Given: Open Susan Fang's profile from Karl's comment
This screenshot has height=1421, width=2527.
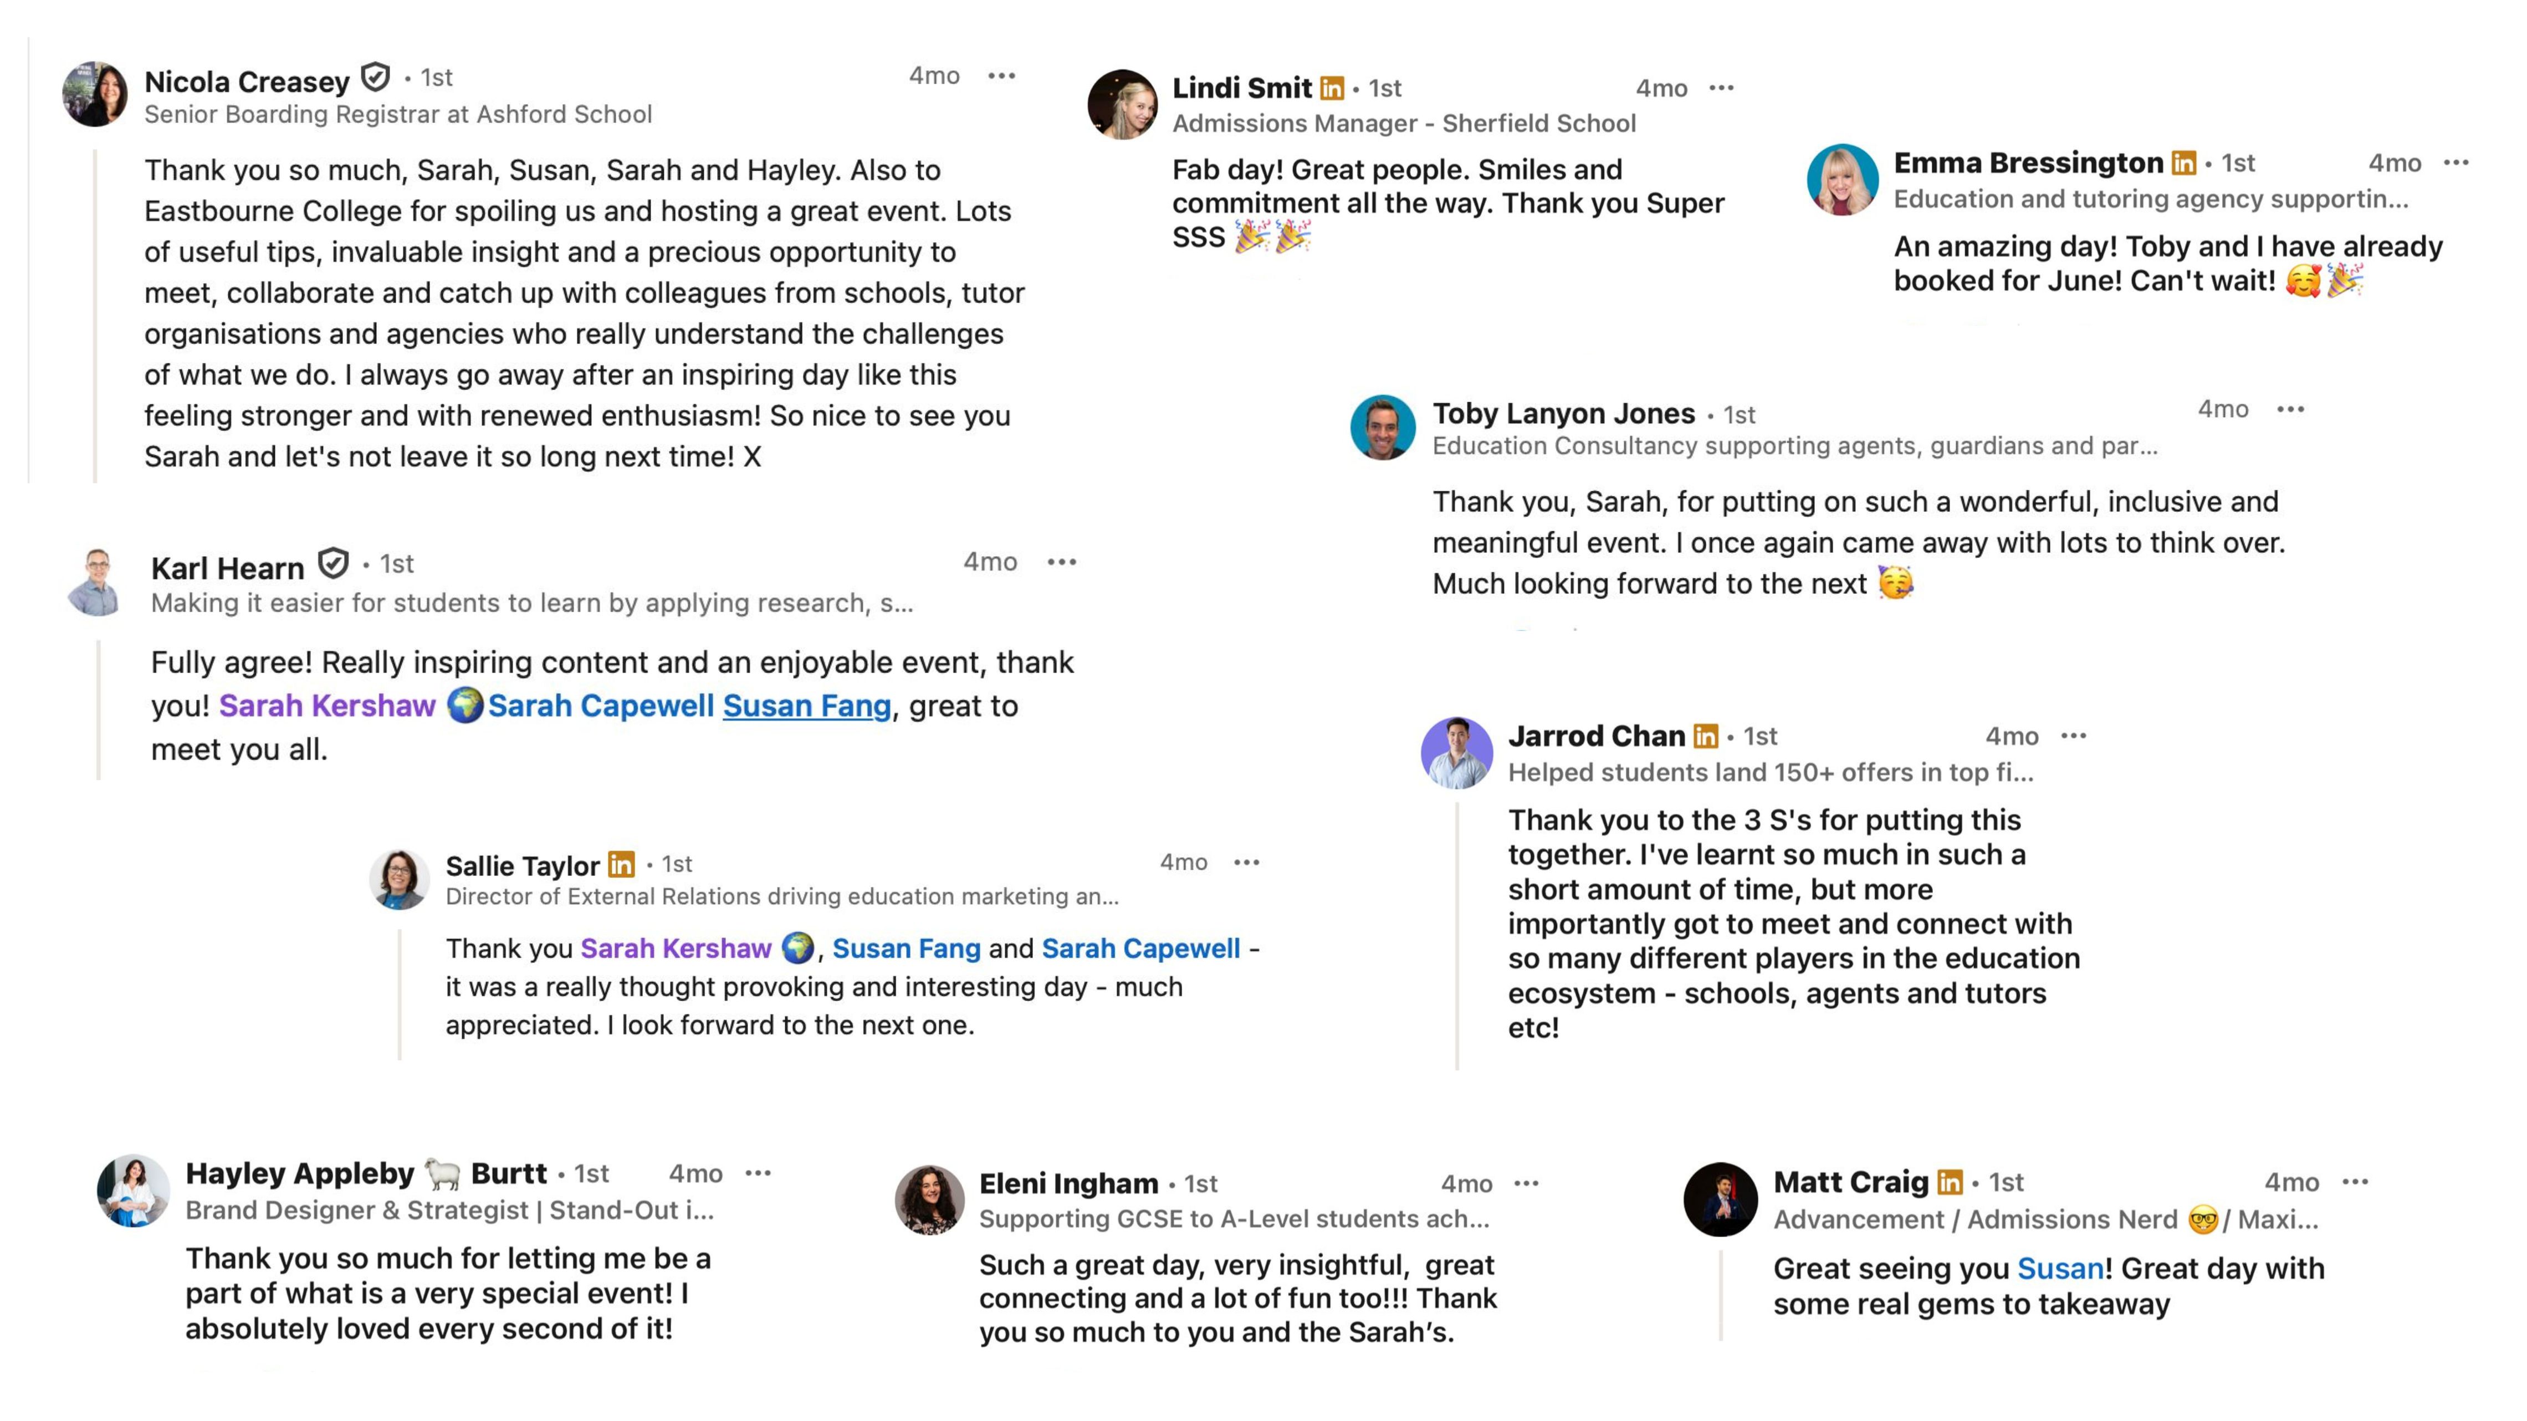Looking at the screenshot, I should tap(806, 706).
